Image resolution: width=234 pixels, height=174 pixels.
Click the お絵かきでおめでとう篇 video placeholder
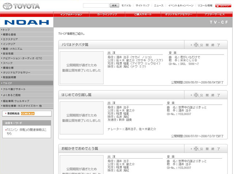(x=82, y=164)
